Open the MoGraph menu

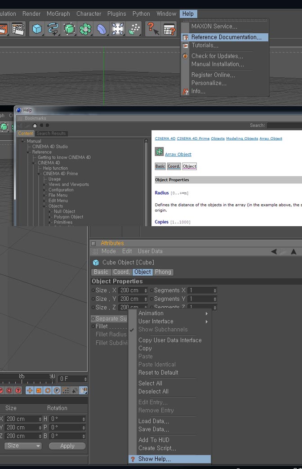[x=58, y=14]
